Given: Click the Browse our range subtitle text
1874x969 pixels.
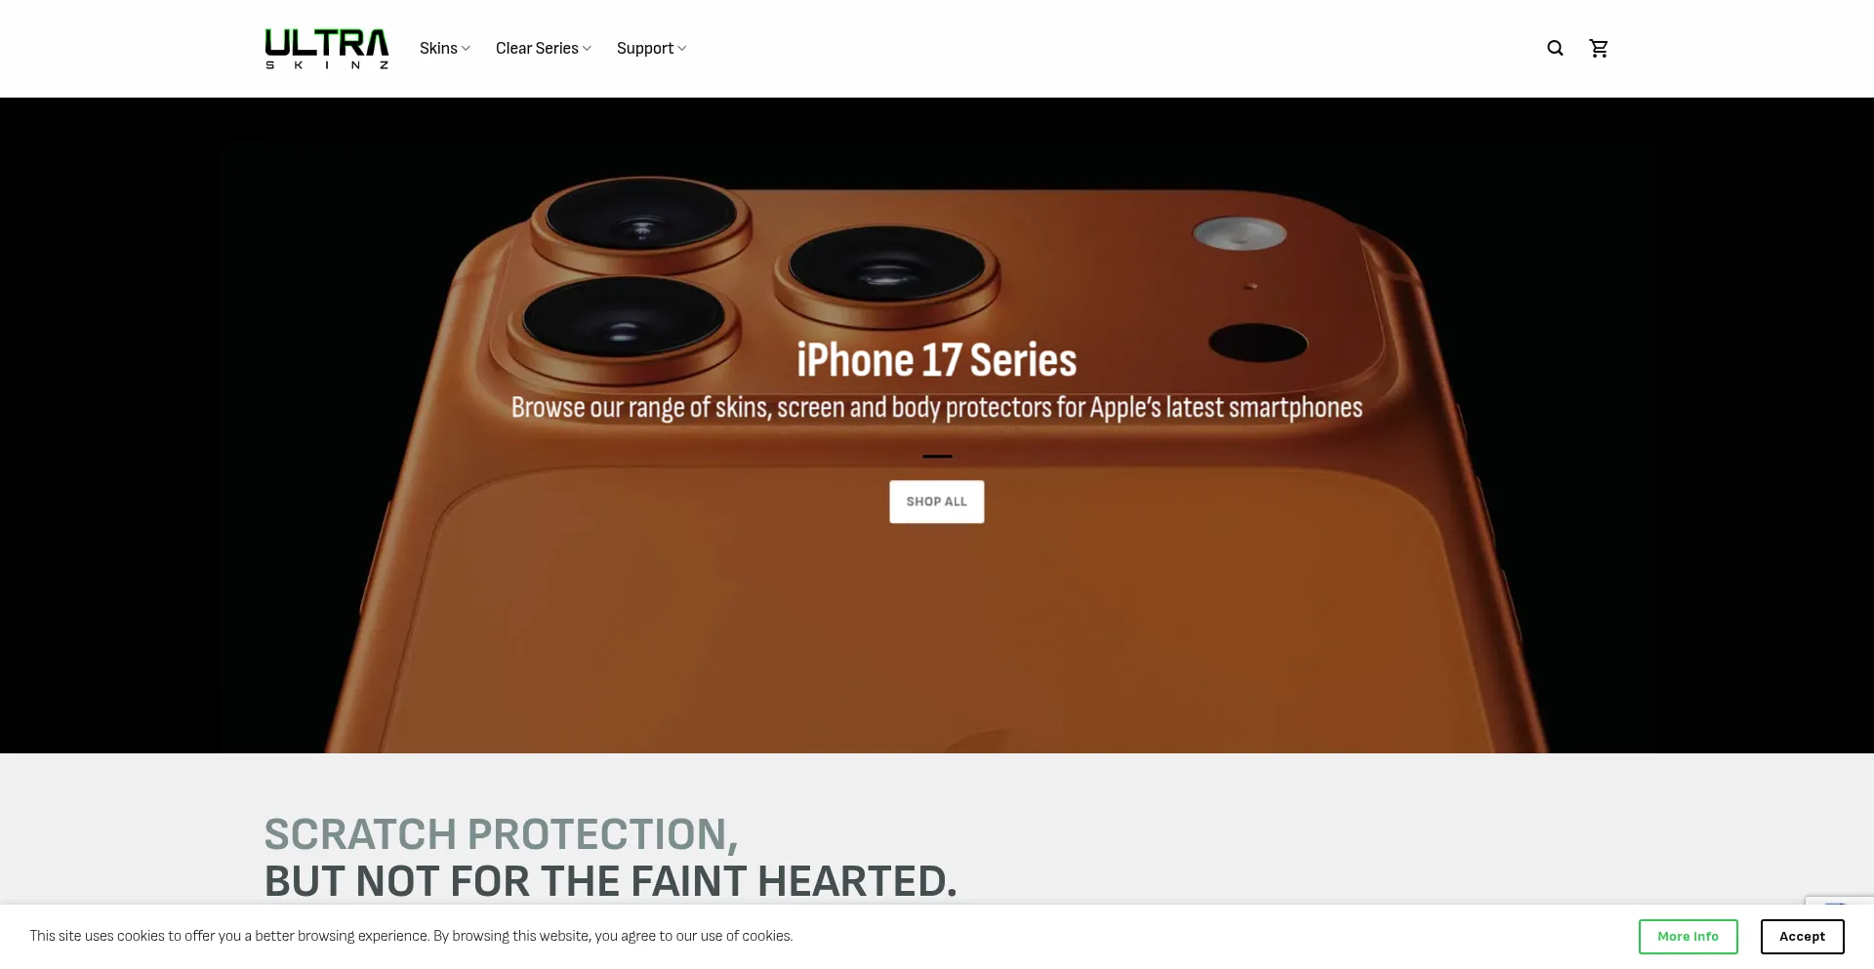Looking at the screenshot, I should 937,407.
